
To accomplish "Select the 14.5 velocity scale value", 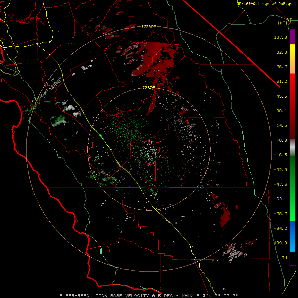I will click(x=282, y=125).
